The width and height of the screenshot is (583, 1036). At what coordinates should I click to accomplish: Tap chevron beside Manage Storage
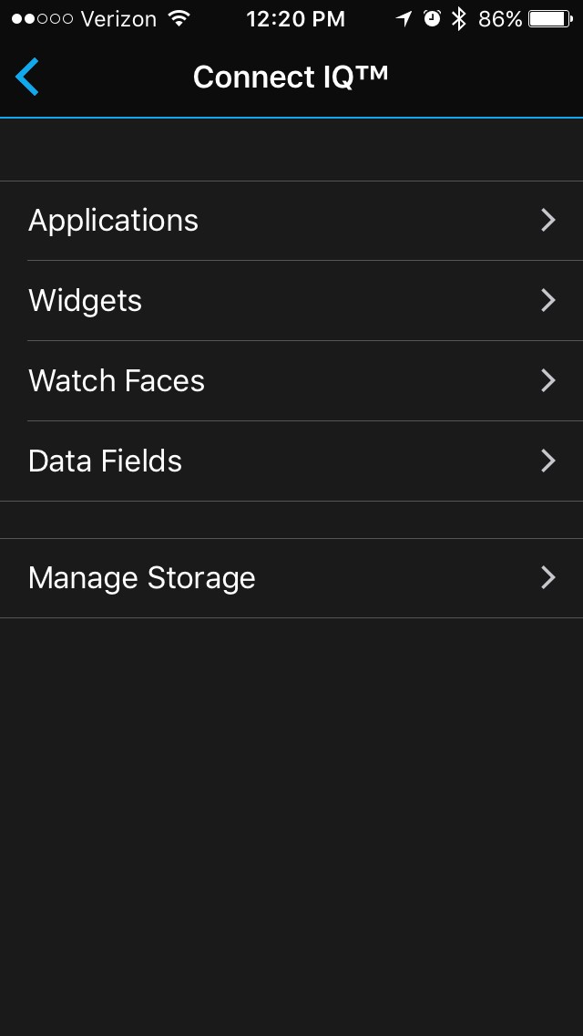coord(547,578)
